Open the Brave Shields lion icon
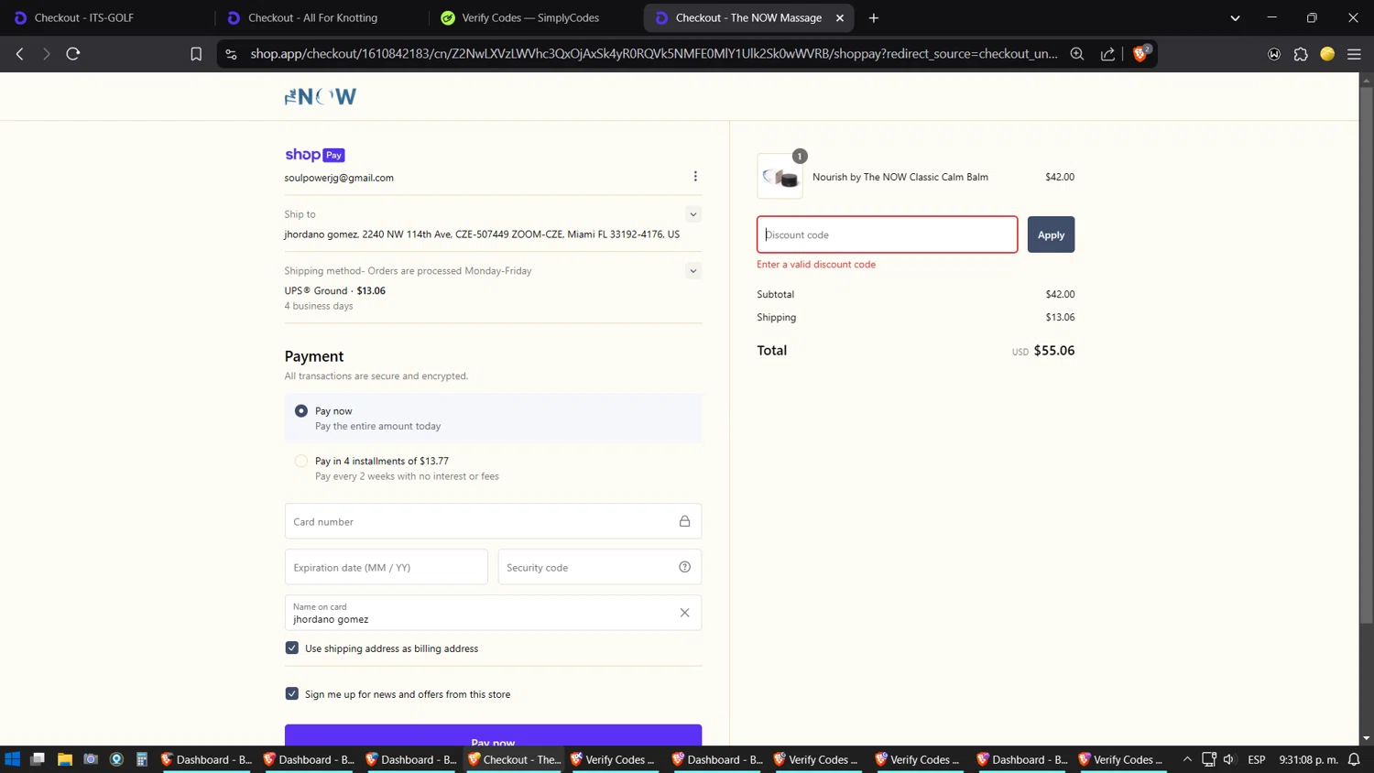Viewport: 1374px width, 773px height. tap(1140, 54)
